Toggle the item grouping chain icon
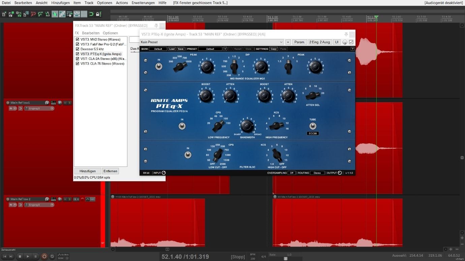Image resolution: width=465 pixels, height=261 pixels. tap(62, 14)
